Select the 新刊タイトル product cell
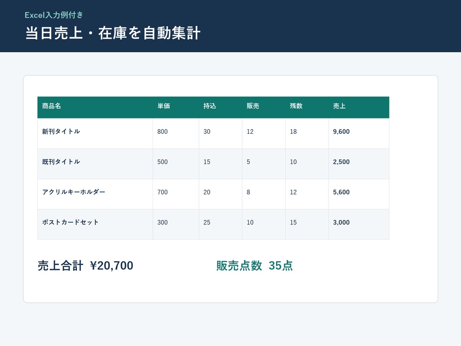The width and height of the screenshot is (461, 346). pyautogui.click(x=95, y=133)
